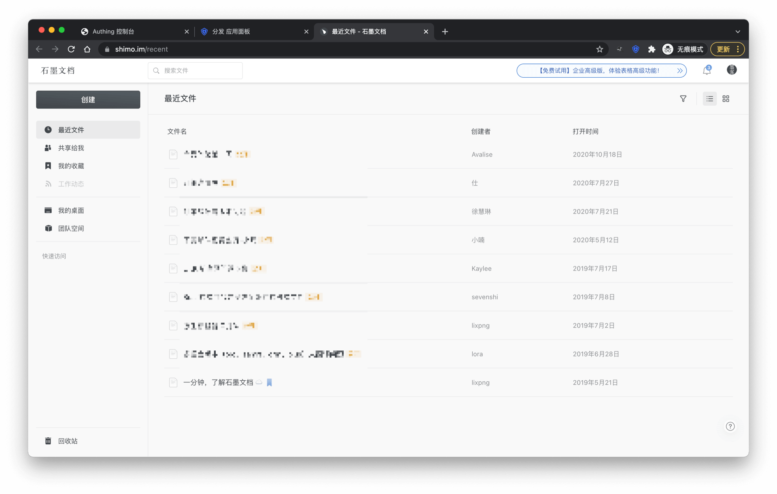Open notifications bell

[707, 70]
